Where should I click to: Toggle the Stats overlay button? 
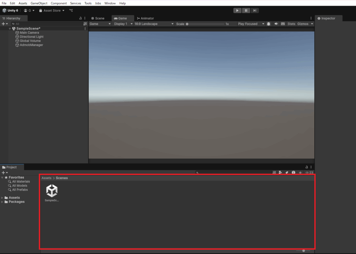[x=291, y=24]
